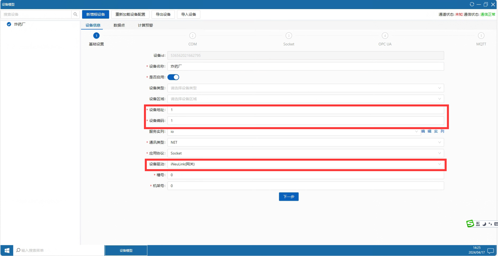Toggle the Sogou moon mode icon
The image size is (498, 256).
[484, 224]
